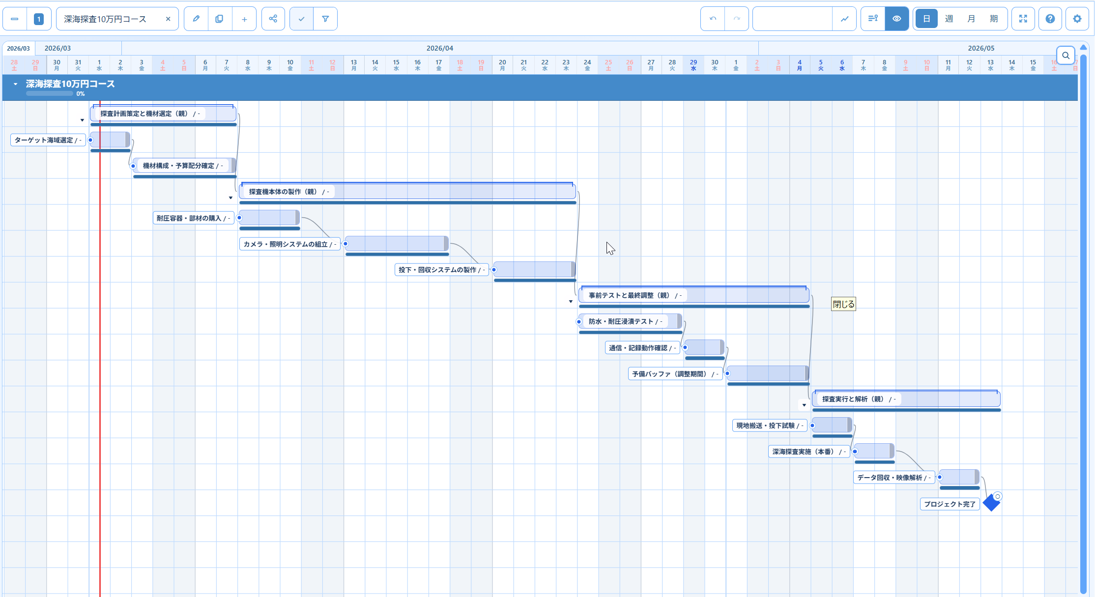Click the pencil edit icon in toolbar
Viewport: 1095px width, 597px height.
[196, 19]
